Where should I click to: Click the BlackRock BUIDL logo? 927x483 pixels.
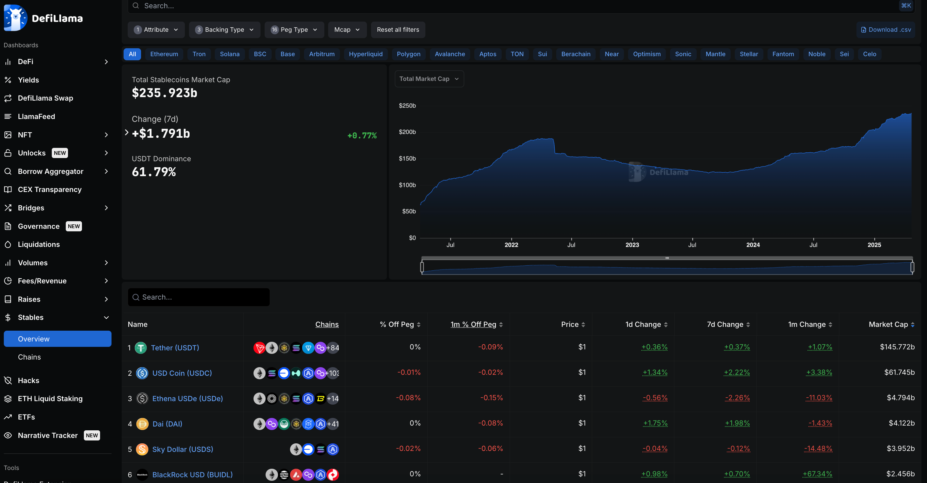142,474
